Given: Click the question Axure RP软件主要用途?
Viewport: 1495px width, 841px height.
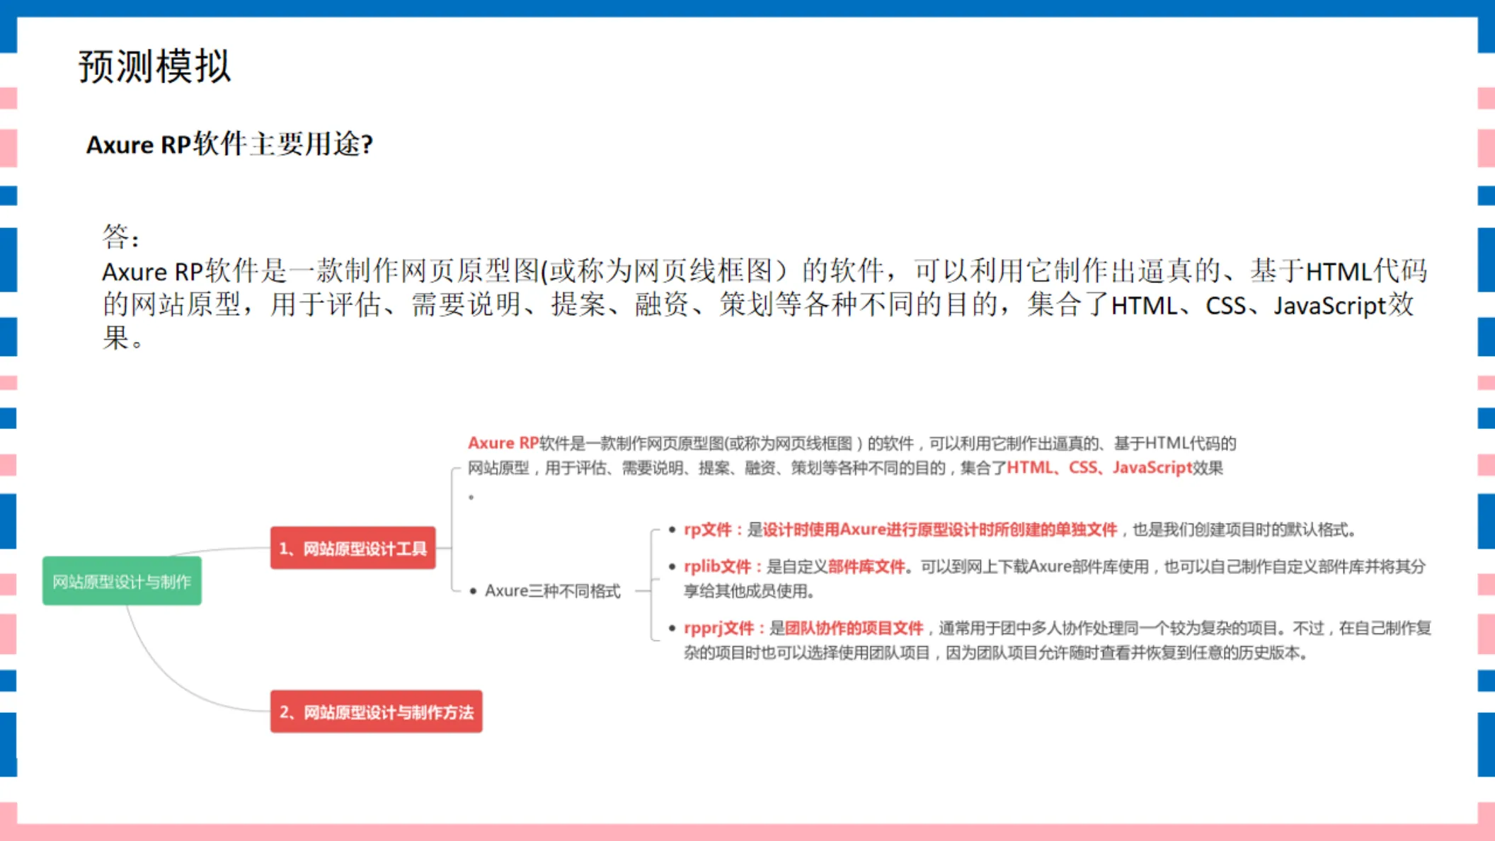Looking at the screenshot, I should [230, 144].
